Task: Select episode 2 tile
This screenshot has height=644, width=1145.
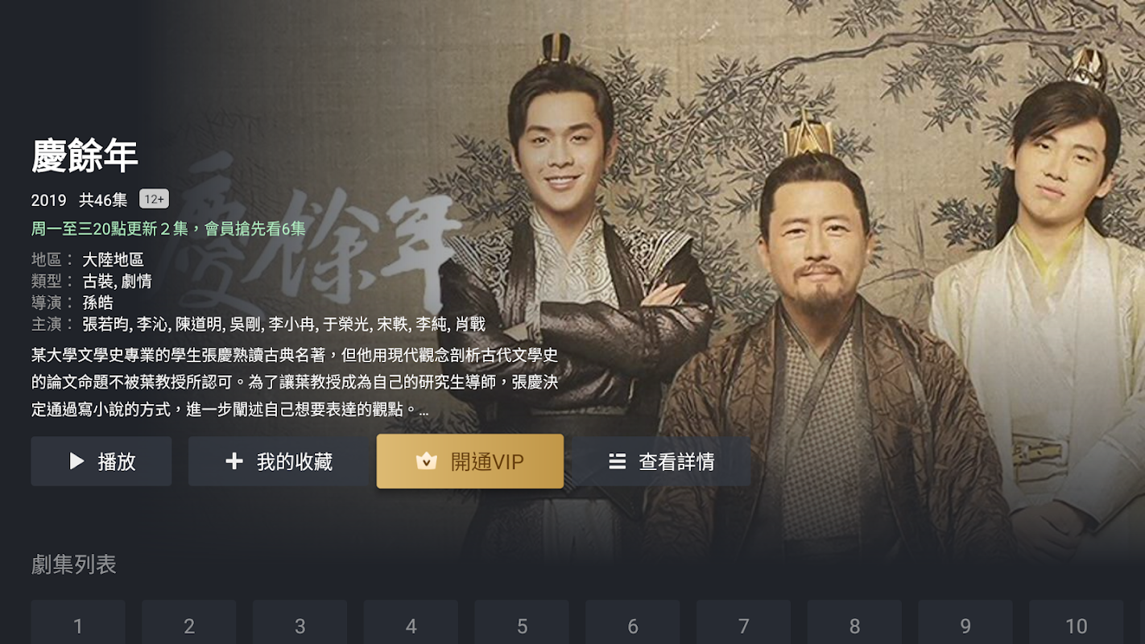Action: (x=189, y=622)
